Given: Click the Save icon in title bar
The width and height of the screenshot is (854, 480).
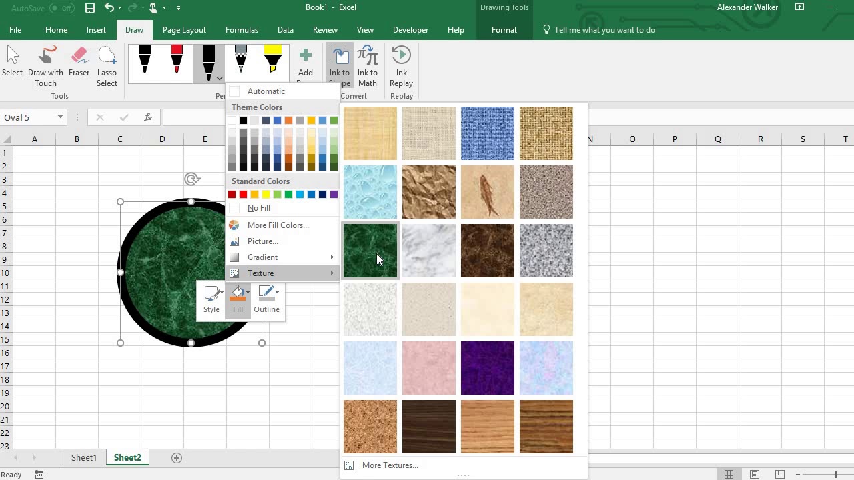Looking at the screenshot, I should [90, 8].
